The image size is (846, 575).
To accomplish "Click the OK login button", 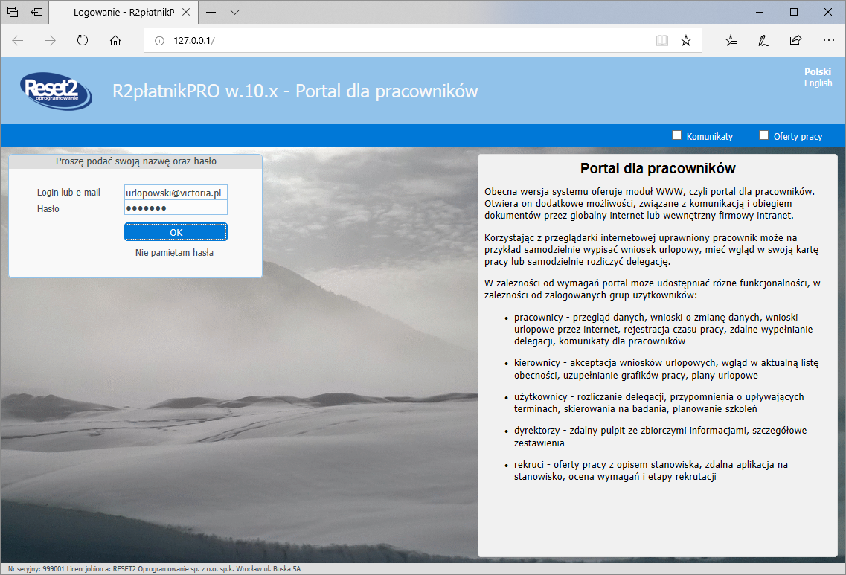I will coord(176,232).
